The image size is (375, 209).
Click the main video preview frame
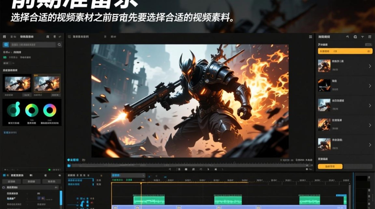coord(190,101)
